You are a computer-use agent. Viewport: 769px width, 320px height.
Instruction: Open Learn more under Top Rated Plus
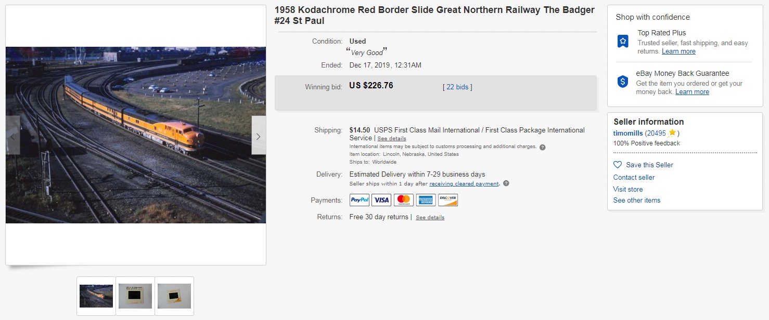tap(678, 51)
